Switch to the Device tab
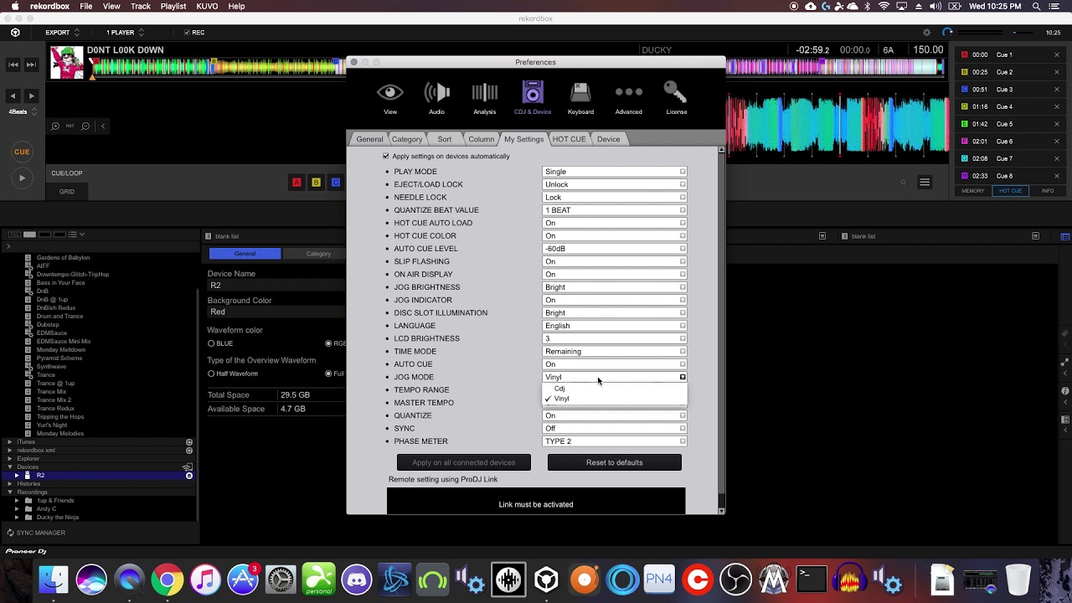 (609, 139)
